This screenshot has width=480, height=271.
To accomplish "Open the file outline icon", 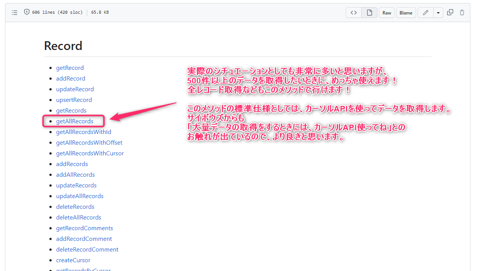I will (15, 12).
